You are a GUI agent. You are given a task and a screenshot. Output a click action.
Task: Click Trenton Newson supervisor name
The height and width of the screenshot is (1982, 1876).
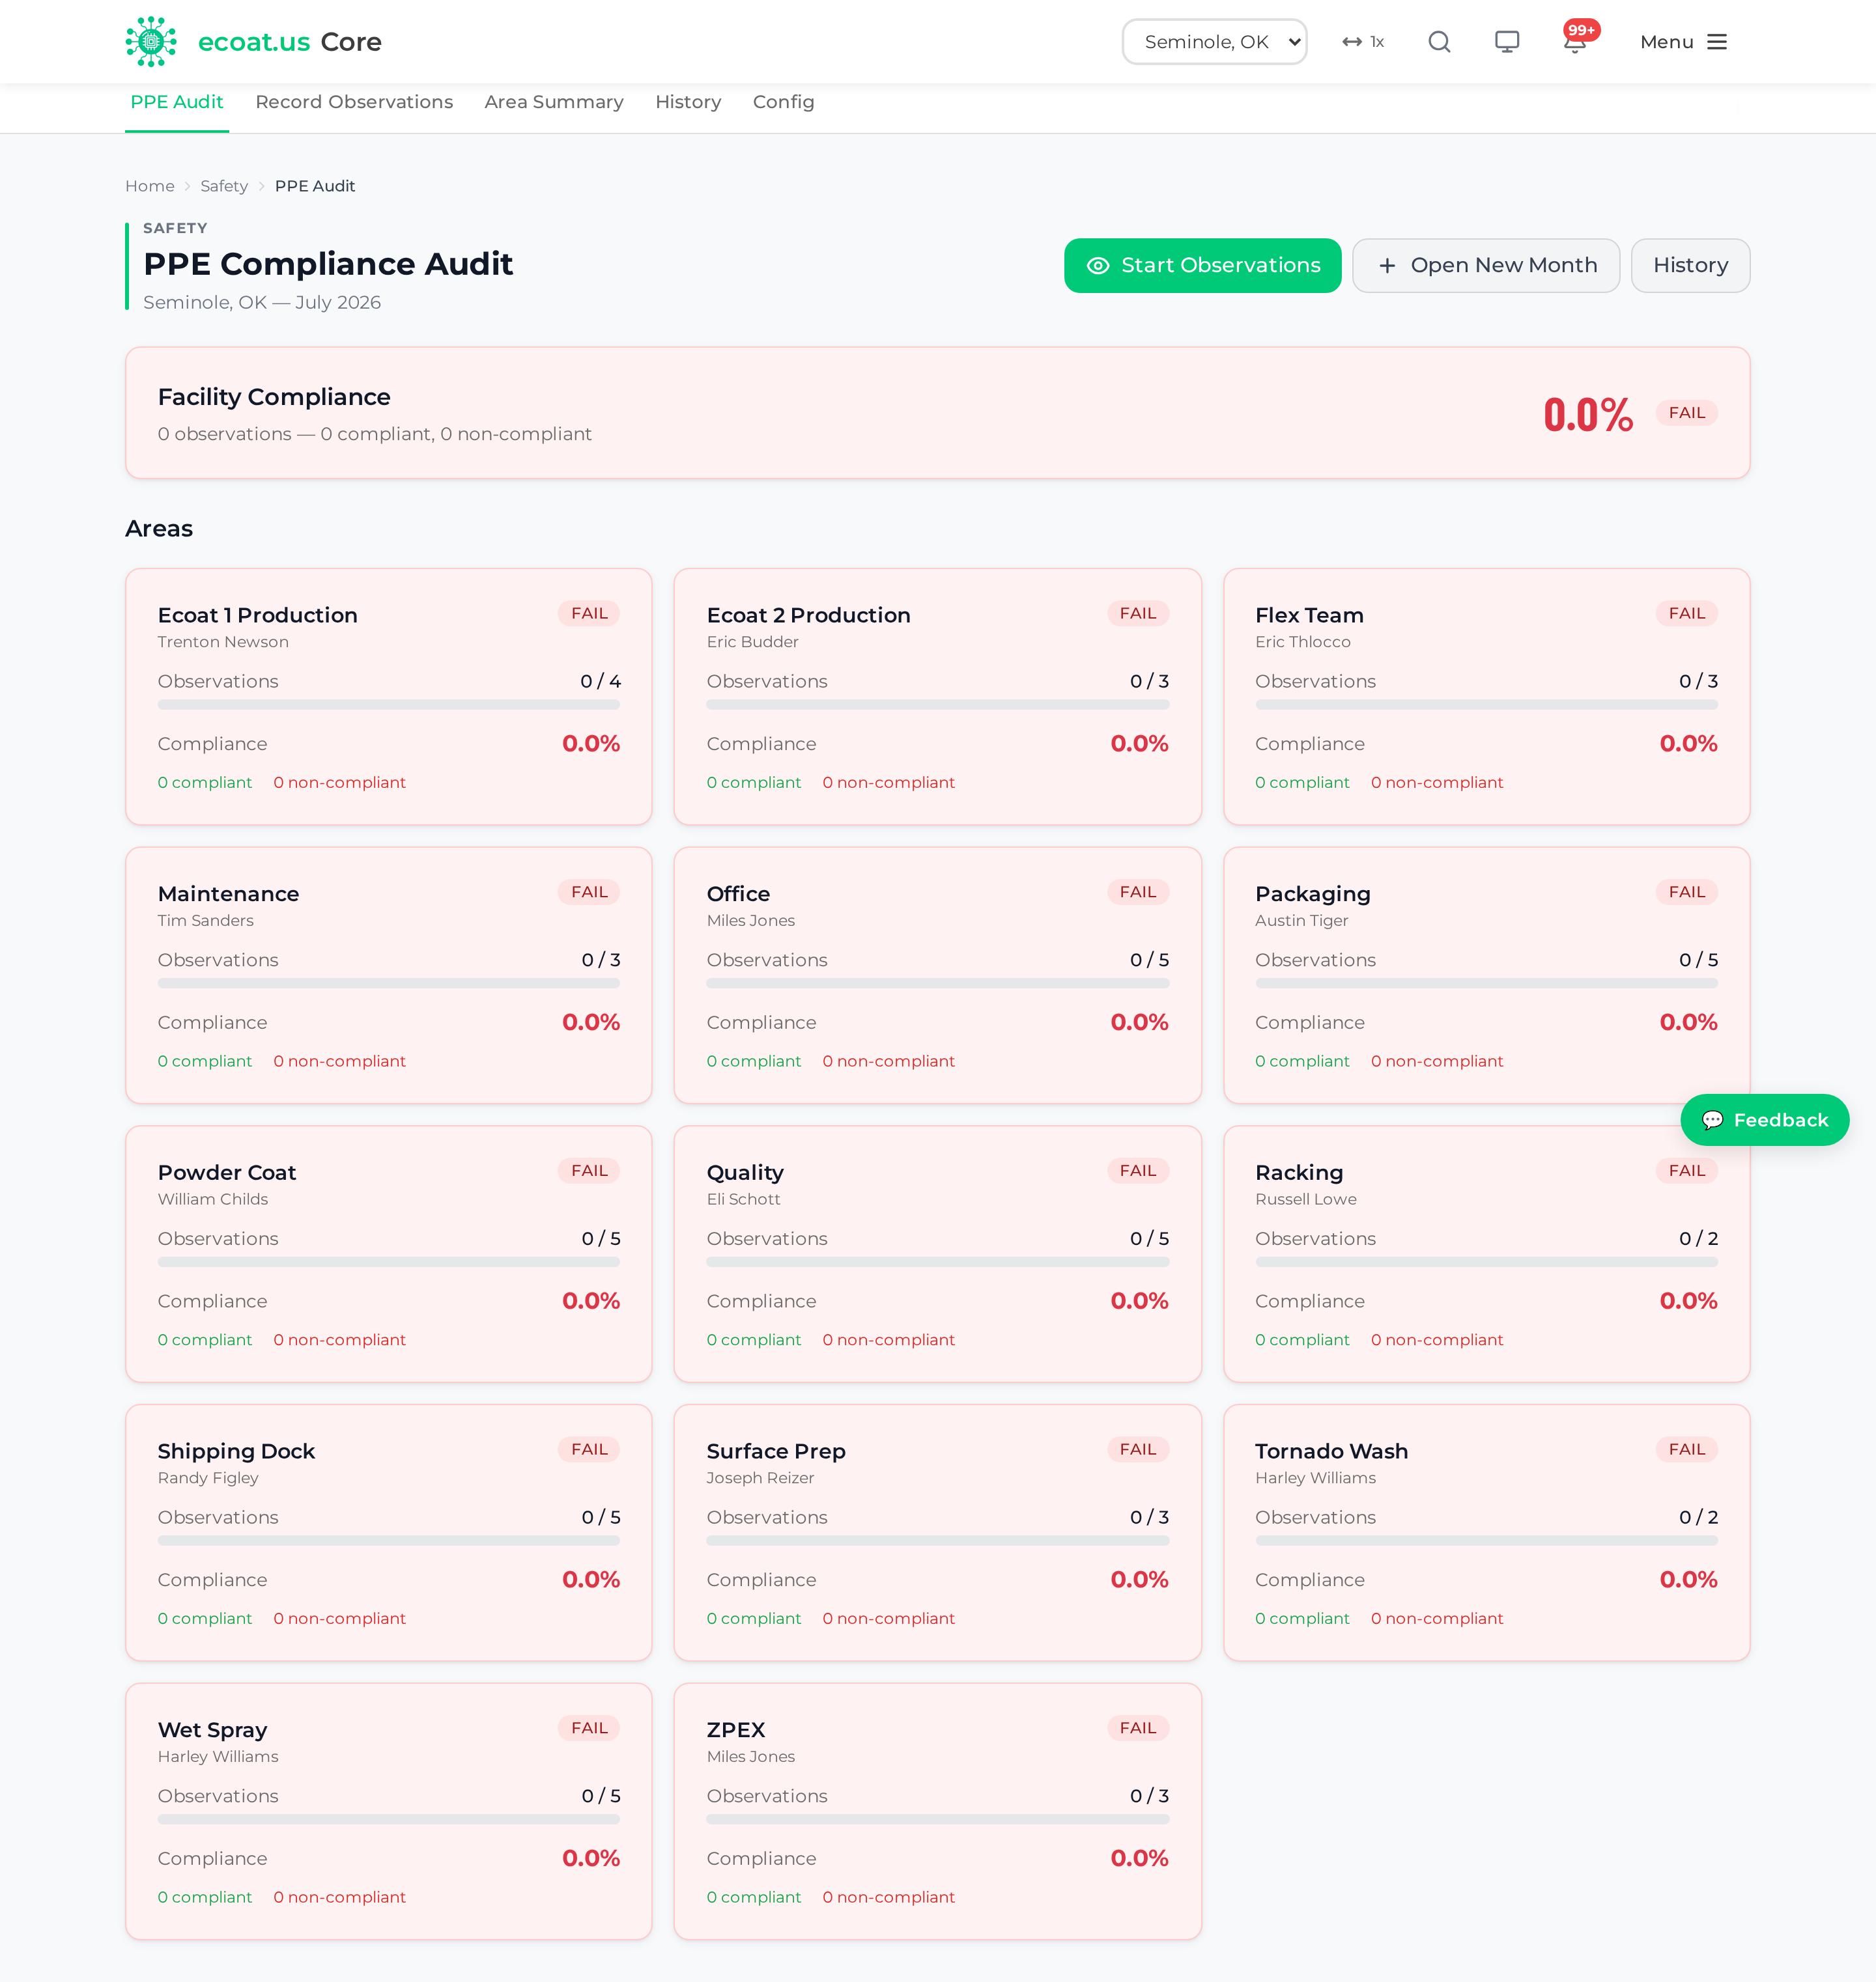[223, 643]
